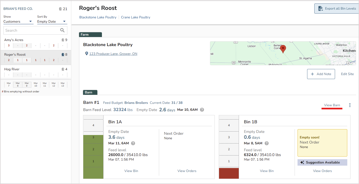Click View Orders for Bin 1B

coord(322,171)
